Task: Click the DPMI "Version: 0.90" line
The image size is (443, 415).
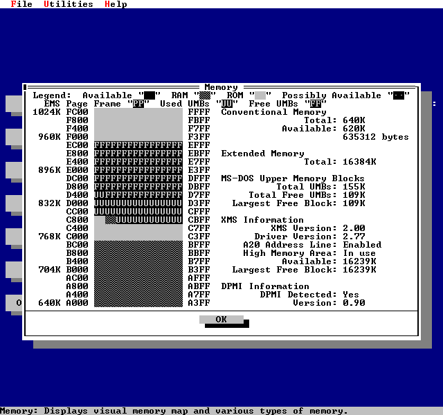Action: point(329,303)
